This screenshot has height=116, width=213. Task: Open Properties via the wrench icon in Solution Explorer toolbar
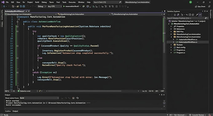[x=197, y=15]
